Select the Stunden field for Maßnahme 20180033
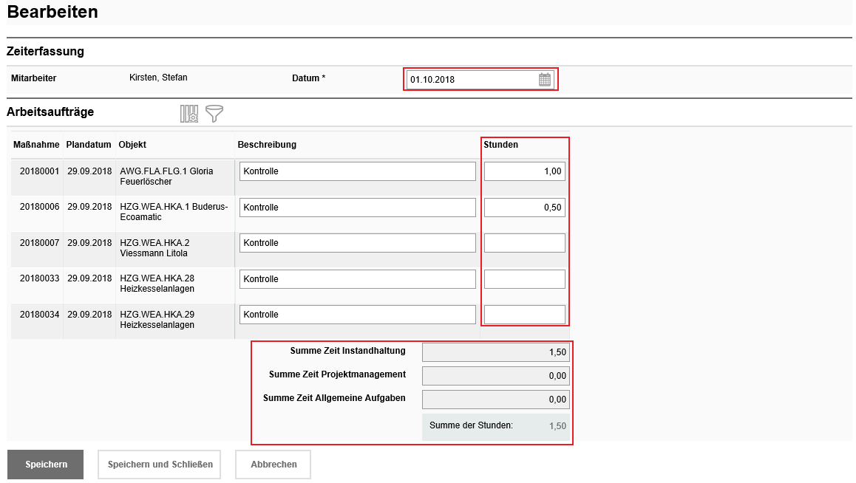Screen dimensions: 856x483 tap(524, 279)
